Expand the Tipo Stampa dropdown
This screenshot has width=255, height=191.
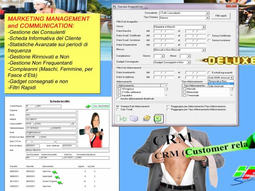pos(207,18)
